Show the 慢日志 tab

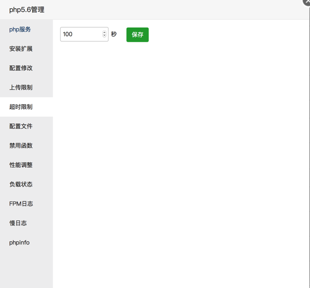tap(26, 223)
